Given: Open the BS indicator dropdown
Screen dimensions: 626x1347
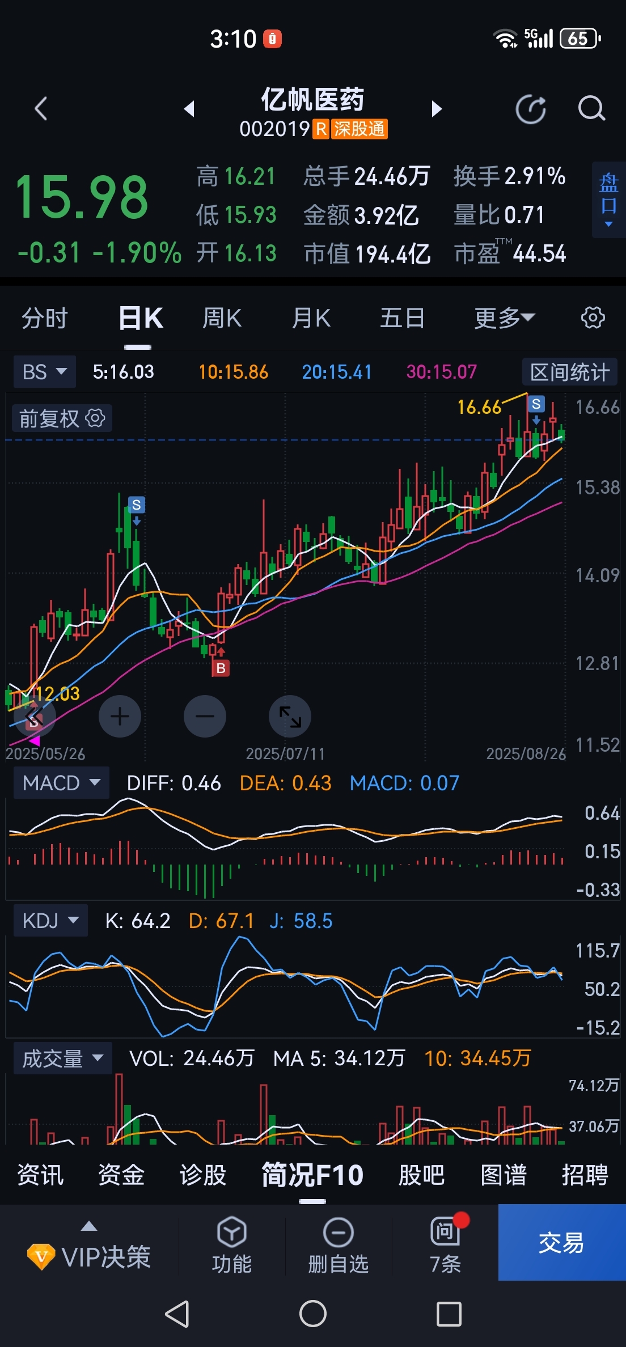Looking at the screenshot, I should point(44,372).
